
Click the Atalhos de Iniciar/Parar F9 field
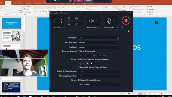(x=99, y=76)
